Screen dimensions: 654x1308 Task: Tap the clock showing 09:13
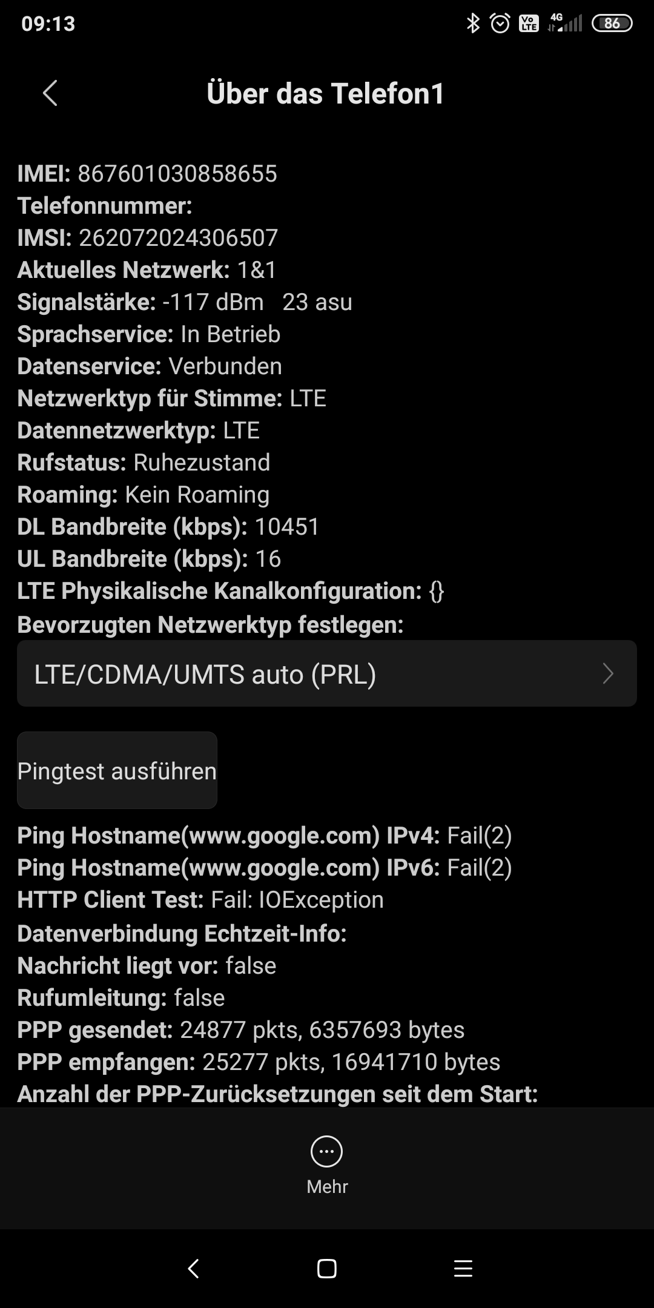tap(48, 24)
